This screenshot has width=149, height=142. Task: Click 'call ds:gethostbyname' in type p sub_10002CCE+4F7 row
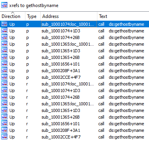click(121, 77)
